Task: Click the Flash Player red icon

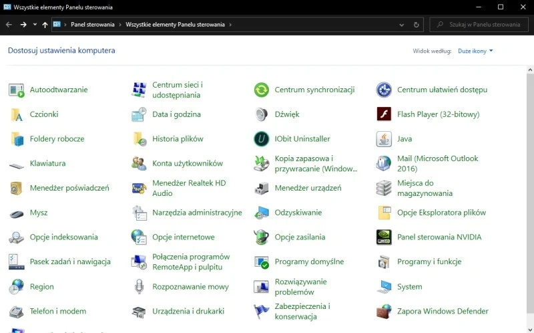Action: click(x=384, y=114)
